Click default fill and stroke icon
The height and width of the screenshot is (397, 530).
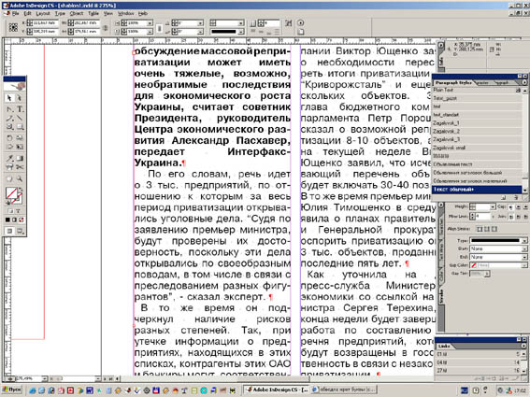(x=8, y=202)
